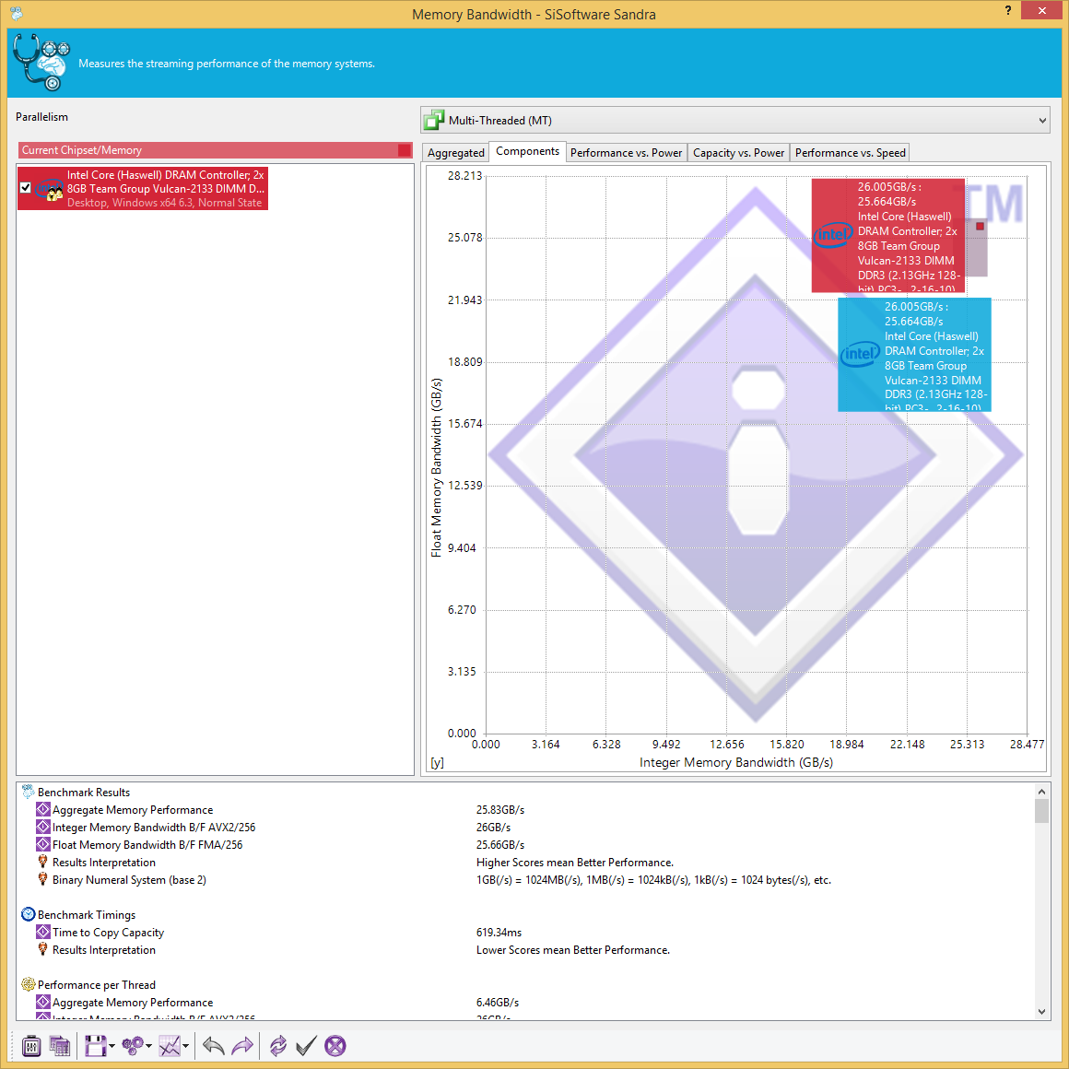1069x1069 pixels.
Task: Click the options sliders icon in bottom toolbar
Action: 31,1046
